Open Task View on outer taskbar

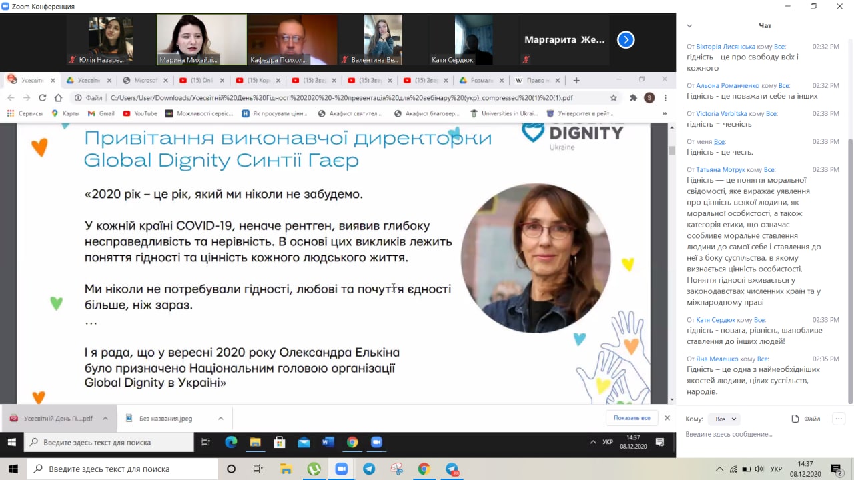[258, 469]
